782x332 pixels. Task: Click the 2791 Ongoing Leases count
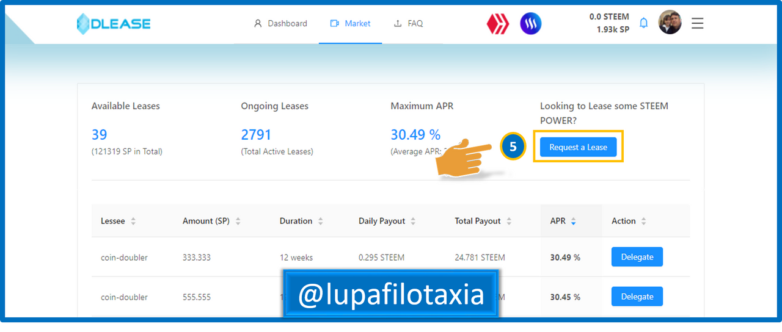pyautogui.click(x=256, y=134)
